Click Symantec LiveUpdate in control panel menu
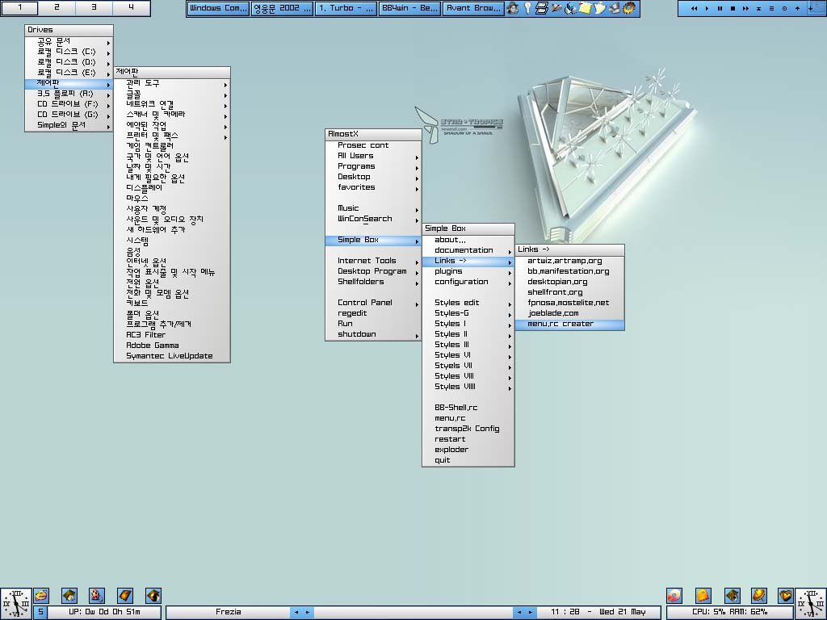The height and width of the screenshot is (620, 827). coord(169,356)
